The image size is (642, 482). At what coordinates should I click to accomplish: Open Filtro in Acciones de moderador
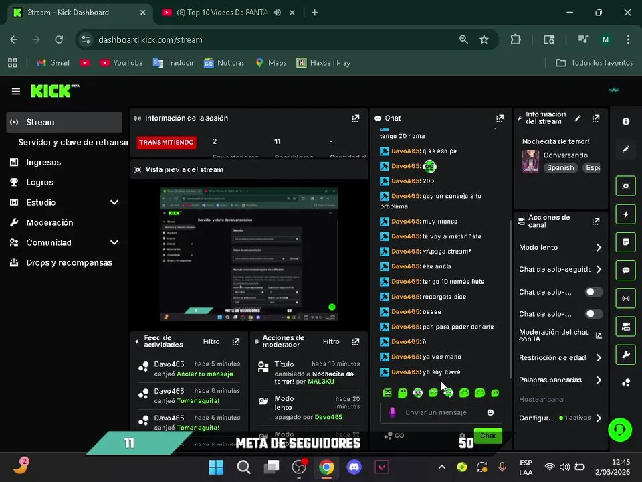[331, 341]
